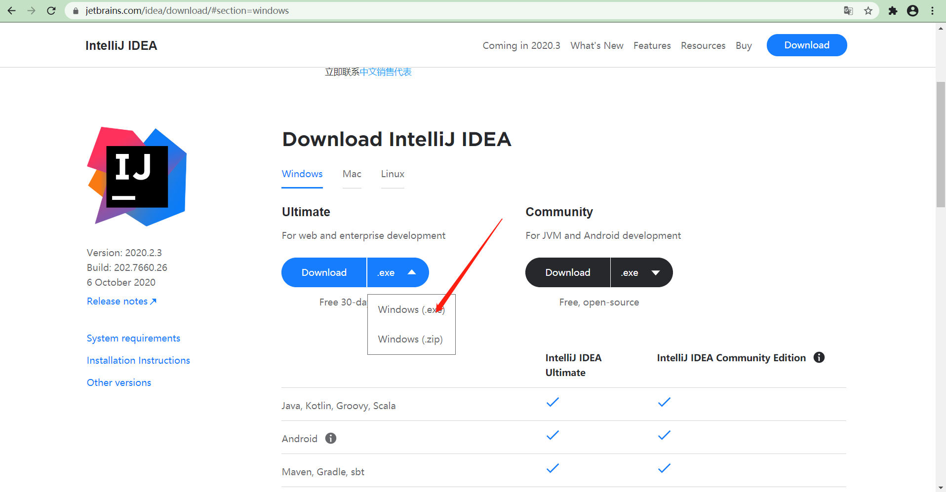The height and width of the screenshot is (492, 946).
Task: Open Features in the navigation bar
Action: point(652,45)
